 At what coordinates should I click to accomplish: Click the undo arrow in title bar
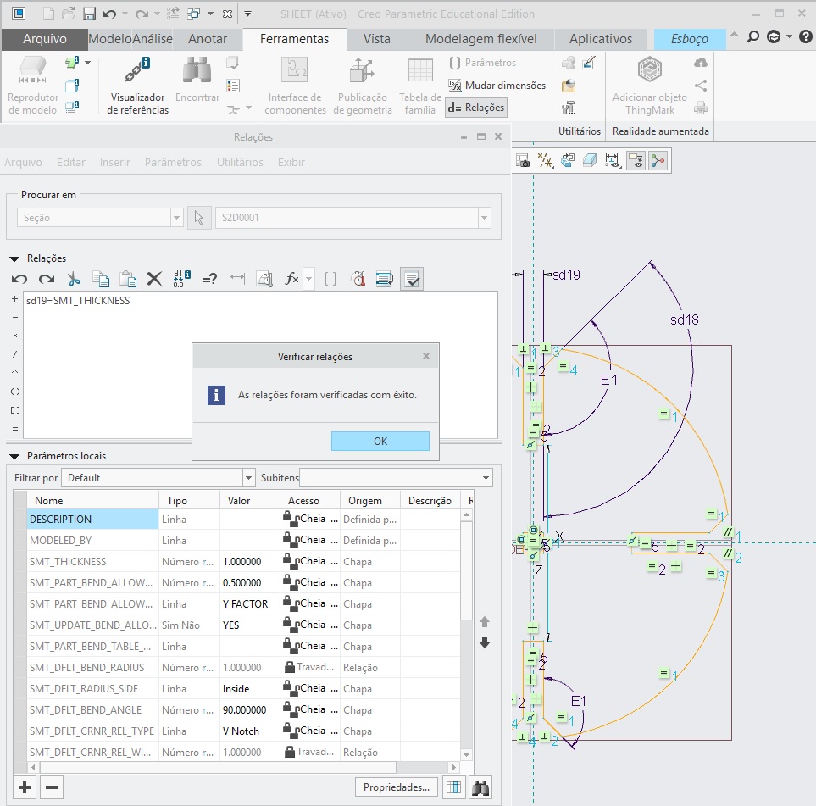pyautogui.click(x=109, y=14)
